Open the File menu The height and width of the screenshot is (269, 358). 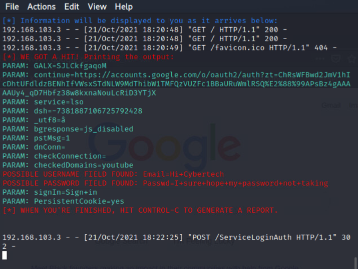click(x=12, y=7)
